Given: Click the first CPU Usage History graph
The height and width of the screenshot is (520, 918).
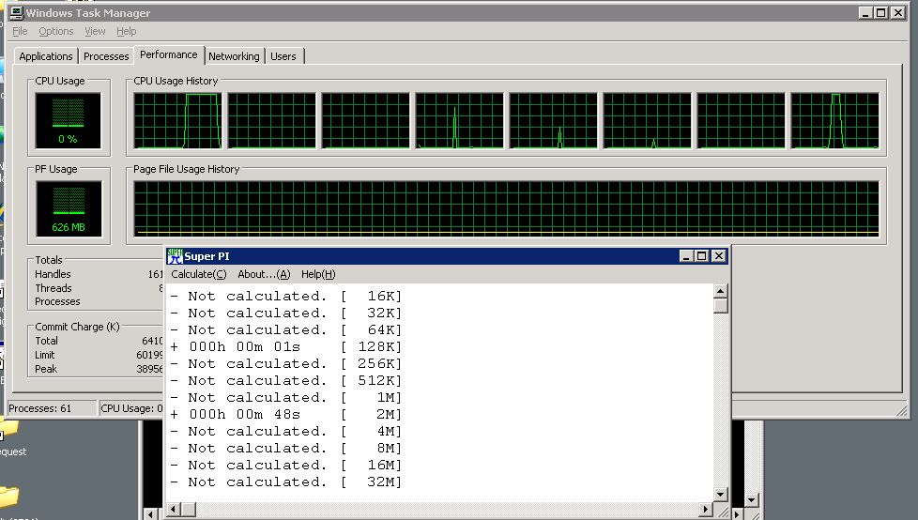Looking at the screenshot, I should pyautogui.click(x=177, y=121).
